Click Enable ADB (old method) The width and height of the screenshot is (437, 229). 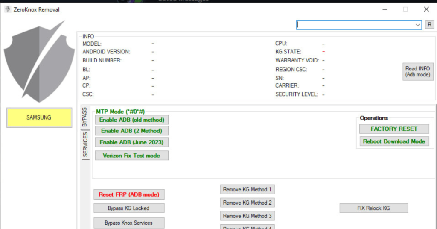[x=132, y=120]
